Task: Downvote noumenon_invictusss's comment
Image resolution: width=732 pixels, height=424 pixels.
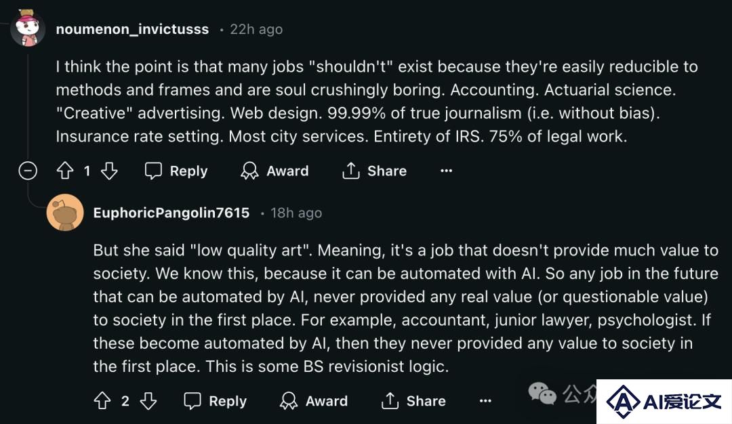Action: click(110, 171)
